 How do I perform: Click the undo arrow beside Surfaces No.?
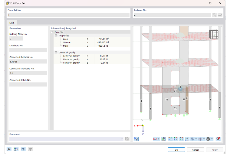(220, 15)
